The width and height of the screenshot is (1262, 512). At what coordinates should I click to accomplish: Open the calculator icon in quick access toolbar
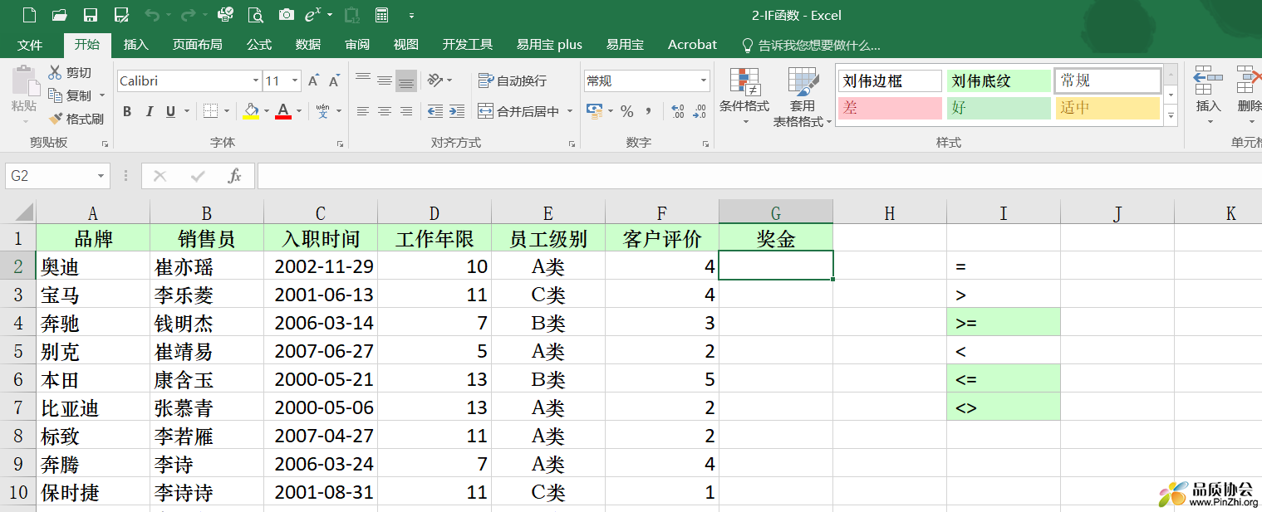[x=382, y=15]
